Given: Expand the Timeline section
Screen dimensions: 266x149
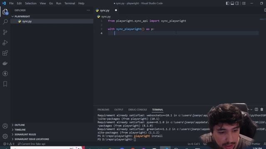Looking at the screenshot, I should coord(20,130).
